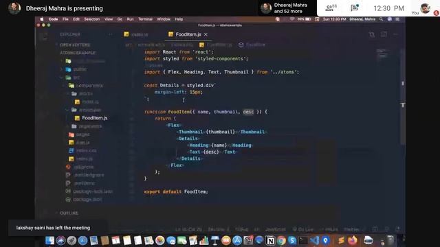Viewport: 440px width, 247px height.
Task: Open Keynote from the Dock
Action: (x=215, y=240)
